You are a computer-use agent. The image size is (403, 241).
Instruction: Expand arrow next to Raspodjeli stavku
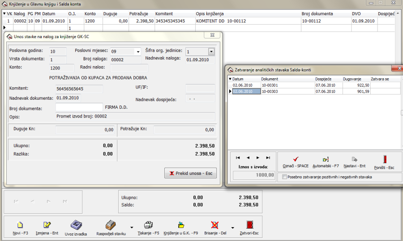click(x=132, y=228)
